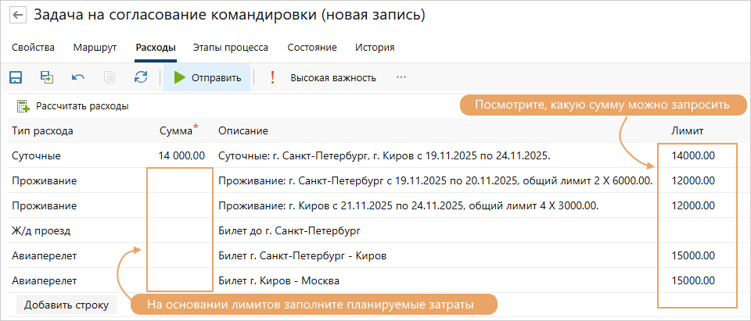Open the Маршрут tab
This screenshot has width=751, height=321.
(95, 48)
